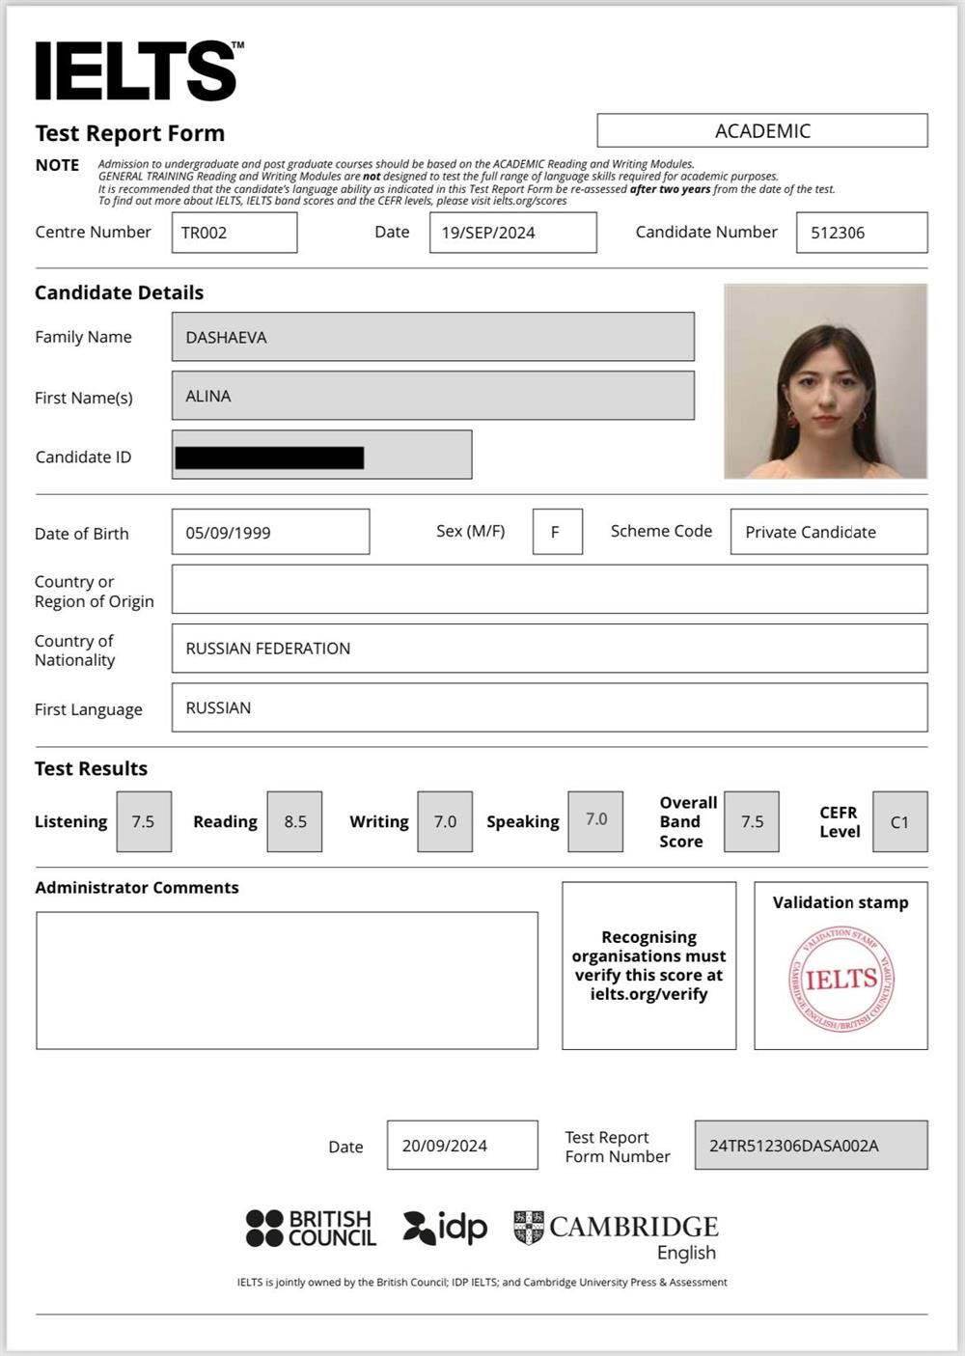Click the empty Administrator Comments box
Screen dimensions: 965x1356
click(x=287, y=981)
